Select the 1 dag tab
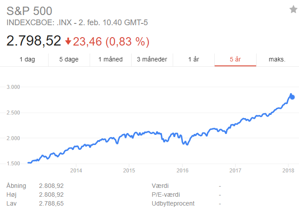299x210 pixels. click(x=27, y=59)
